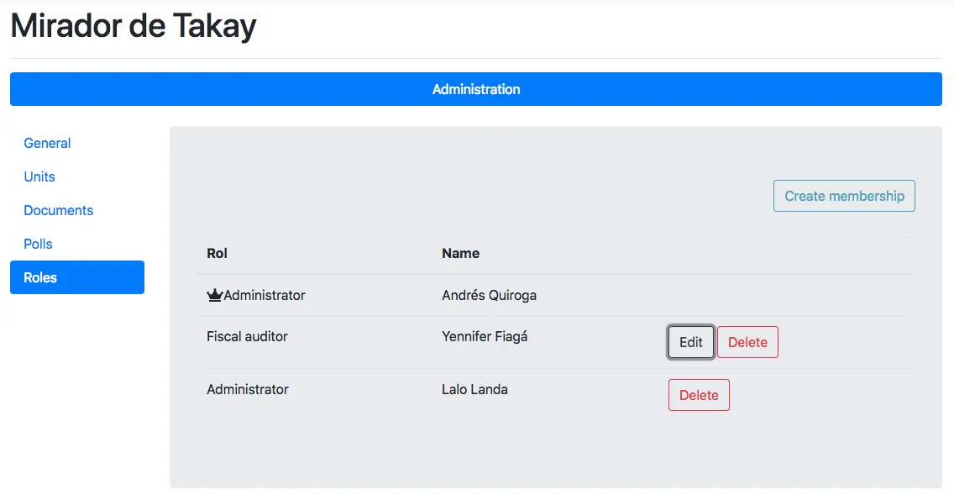Edit Yennifer Fiagá's membership

tap(690, 342)
